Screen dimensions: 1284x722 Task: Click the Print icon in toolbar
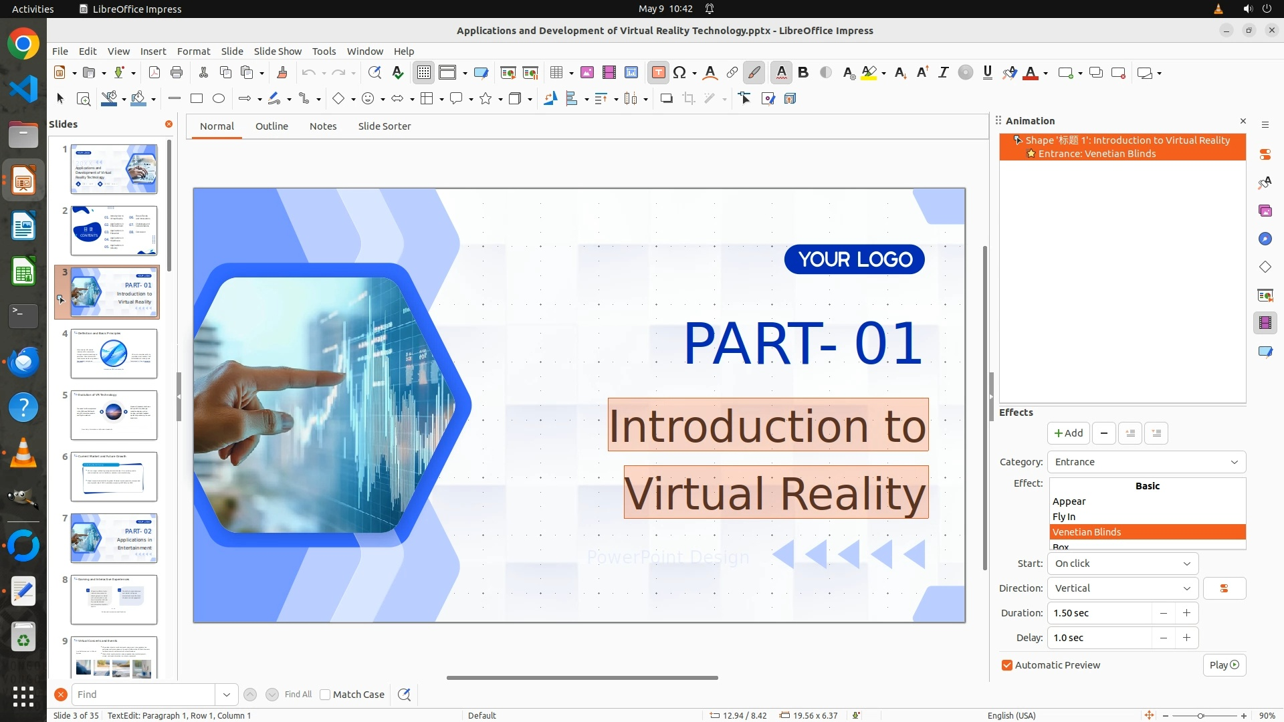point(177,73)
